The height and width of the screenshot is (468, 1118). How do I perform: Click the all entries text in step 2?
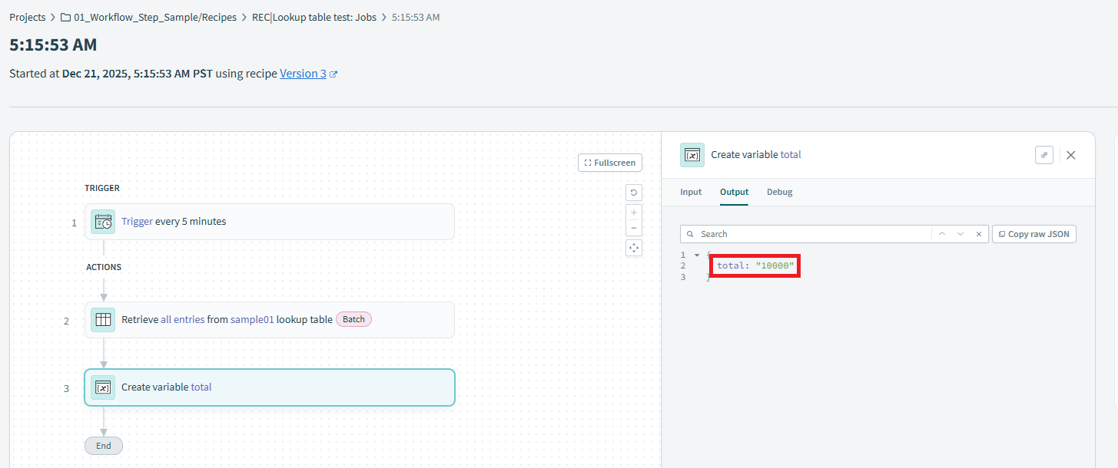coord(183,320)
